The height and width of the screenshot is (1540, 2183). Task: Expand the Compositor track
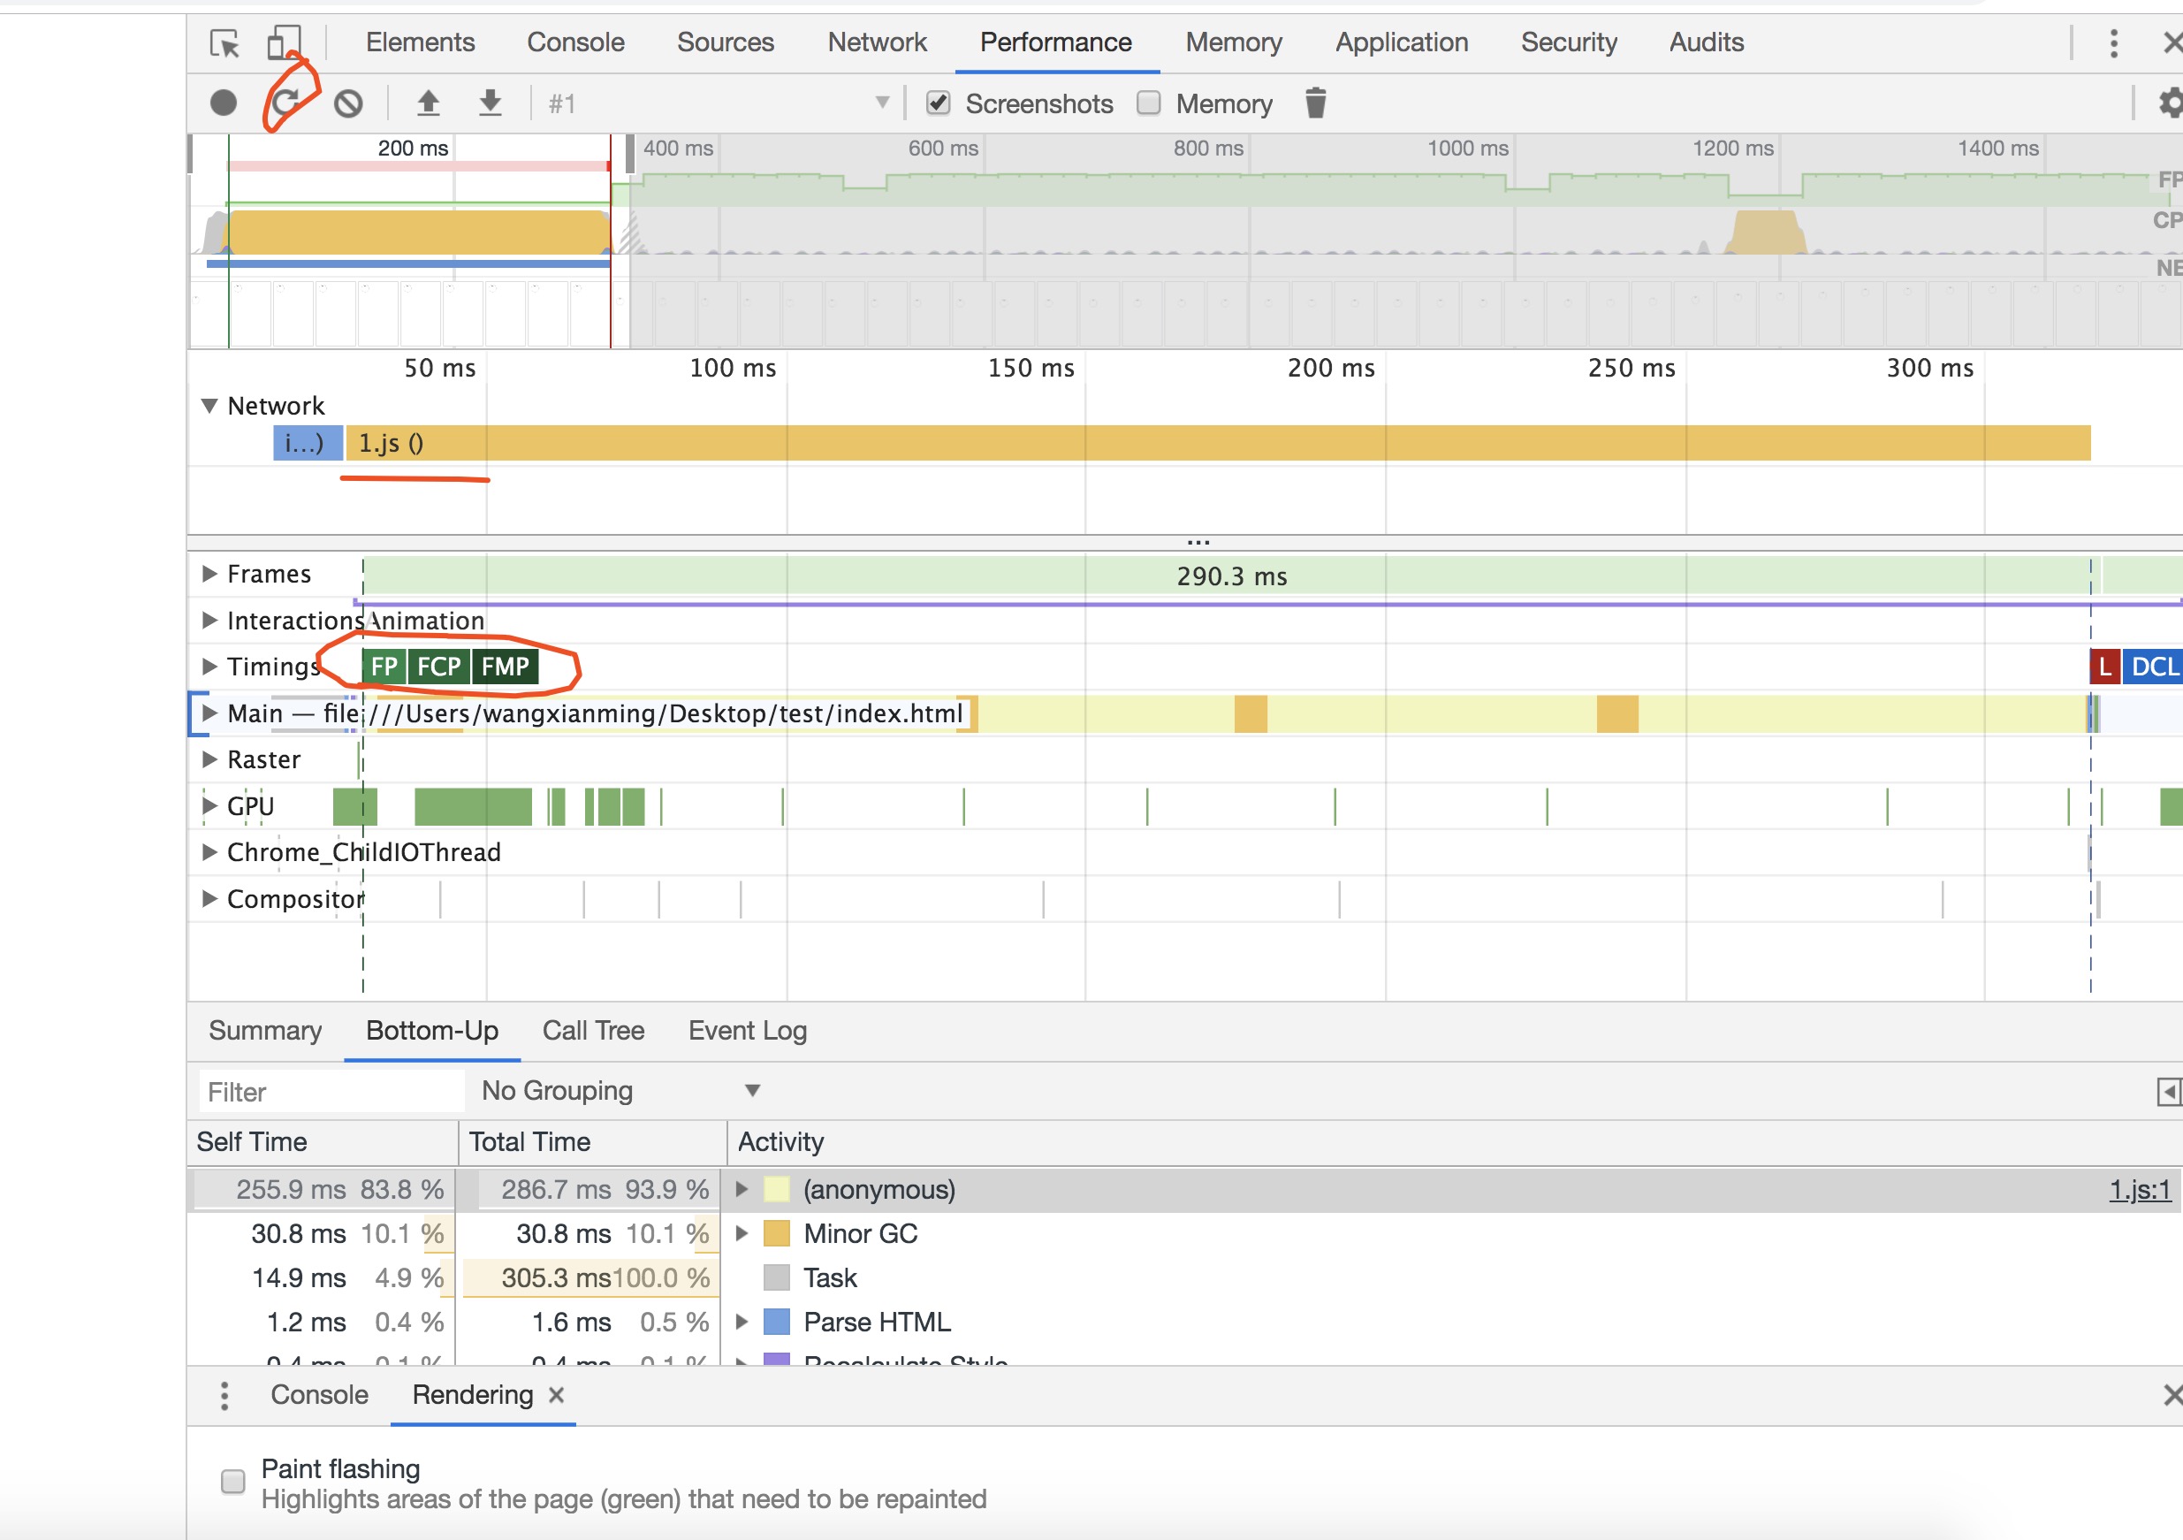tap(210, 899)
